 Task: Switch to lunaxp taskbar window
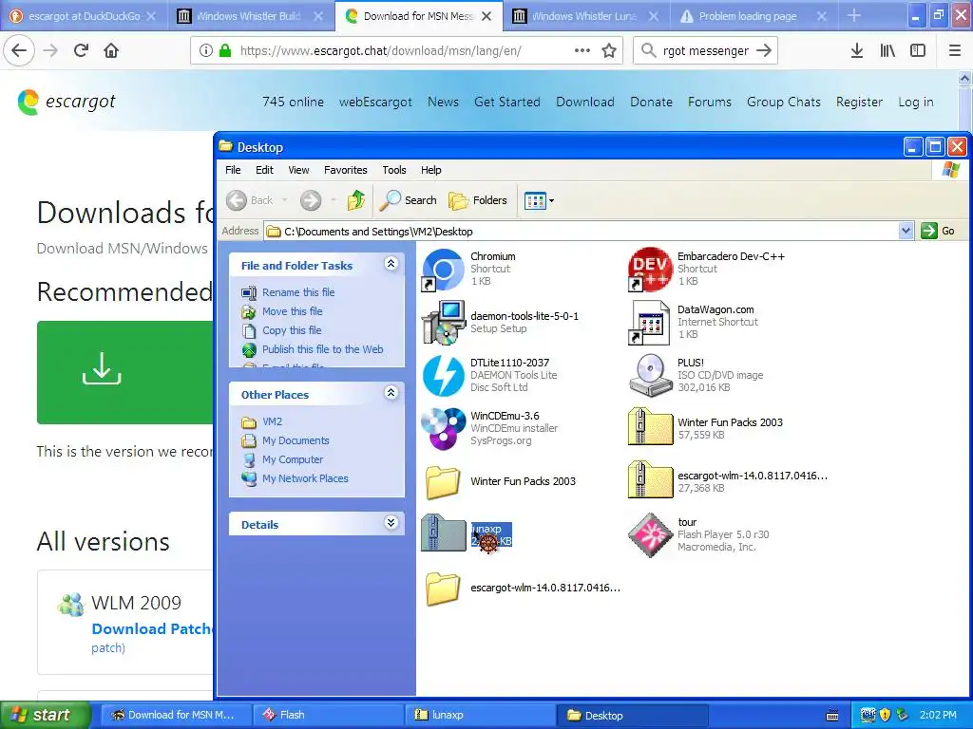(x=482, y=715)
